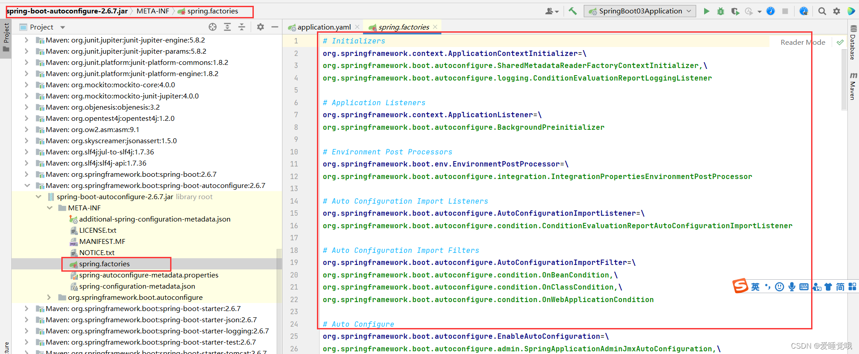The width and height of the screenshot is (859, 354).
Task: Click the Sogou input method S logo
Action: click(x=740, y=286)
